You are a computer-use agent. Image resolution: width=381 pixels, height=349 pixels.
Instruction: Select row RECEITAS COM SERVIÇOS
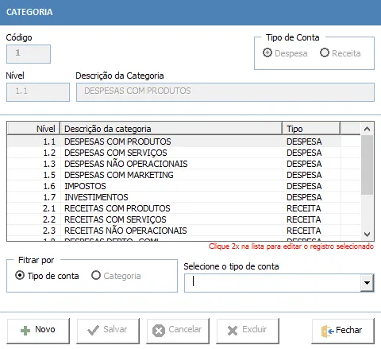184,219
